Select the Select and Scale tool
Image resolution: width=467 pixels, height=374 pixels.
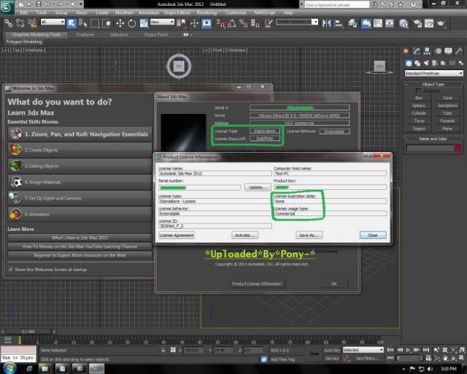pyautogui.click(x=144, y=23)
